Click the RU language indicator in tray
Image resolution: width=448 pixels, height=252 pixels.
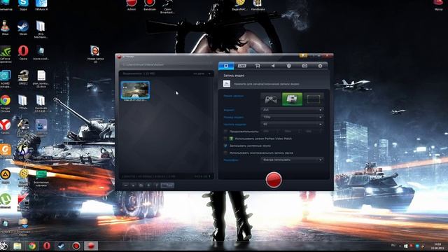tap(393, 245)
